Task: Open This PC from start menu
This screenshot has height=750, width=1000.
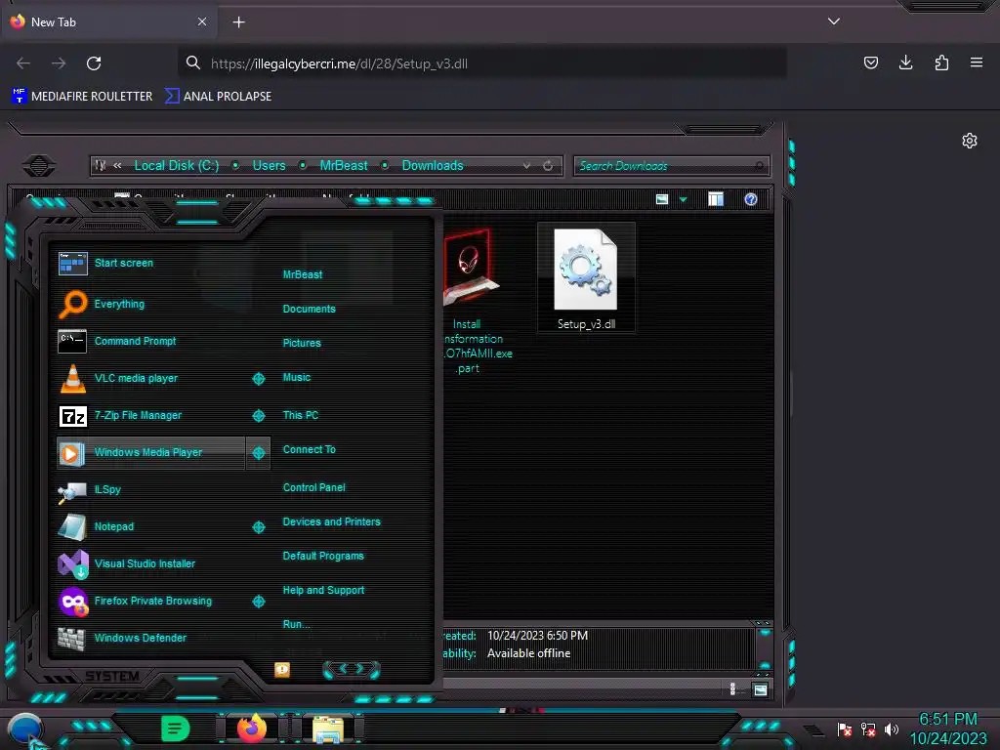Action: tap(301, 415)
